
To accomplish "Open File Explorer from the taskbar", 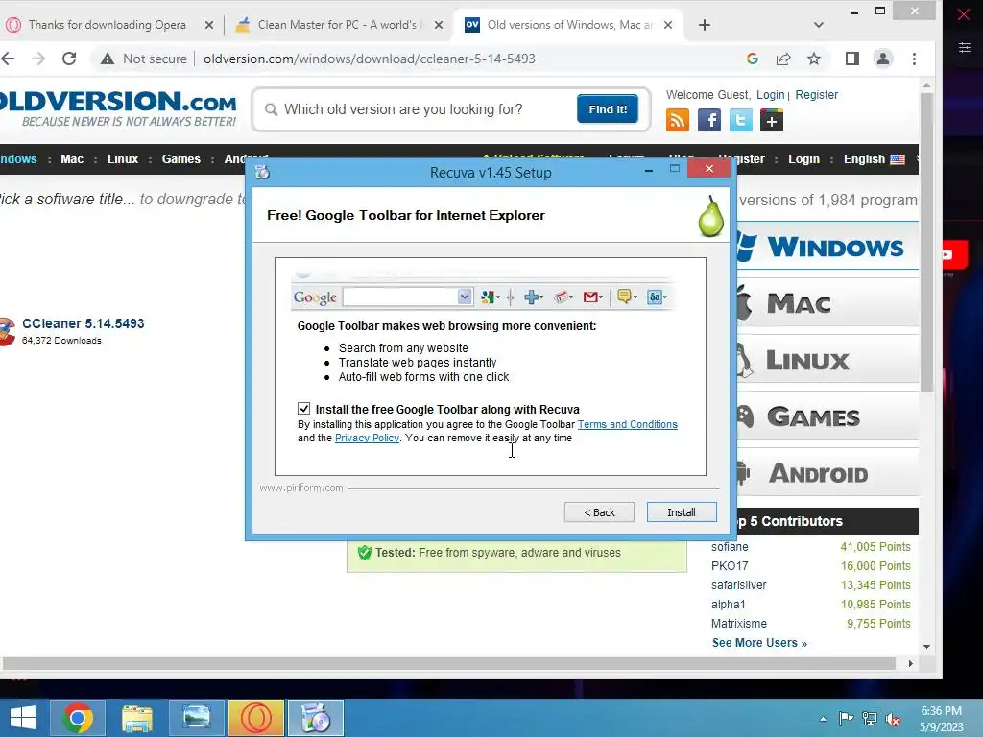I will [137, 718].
